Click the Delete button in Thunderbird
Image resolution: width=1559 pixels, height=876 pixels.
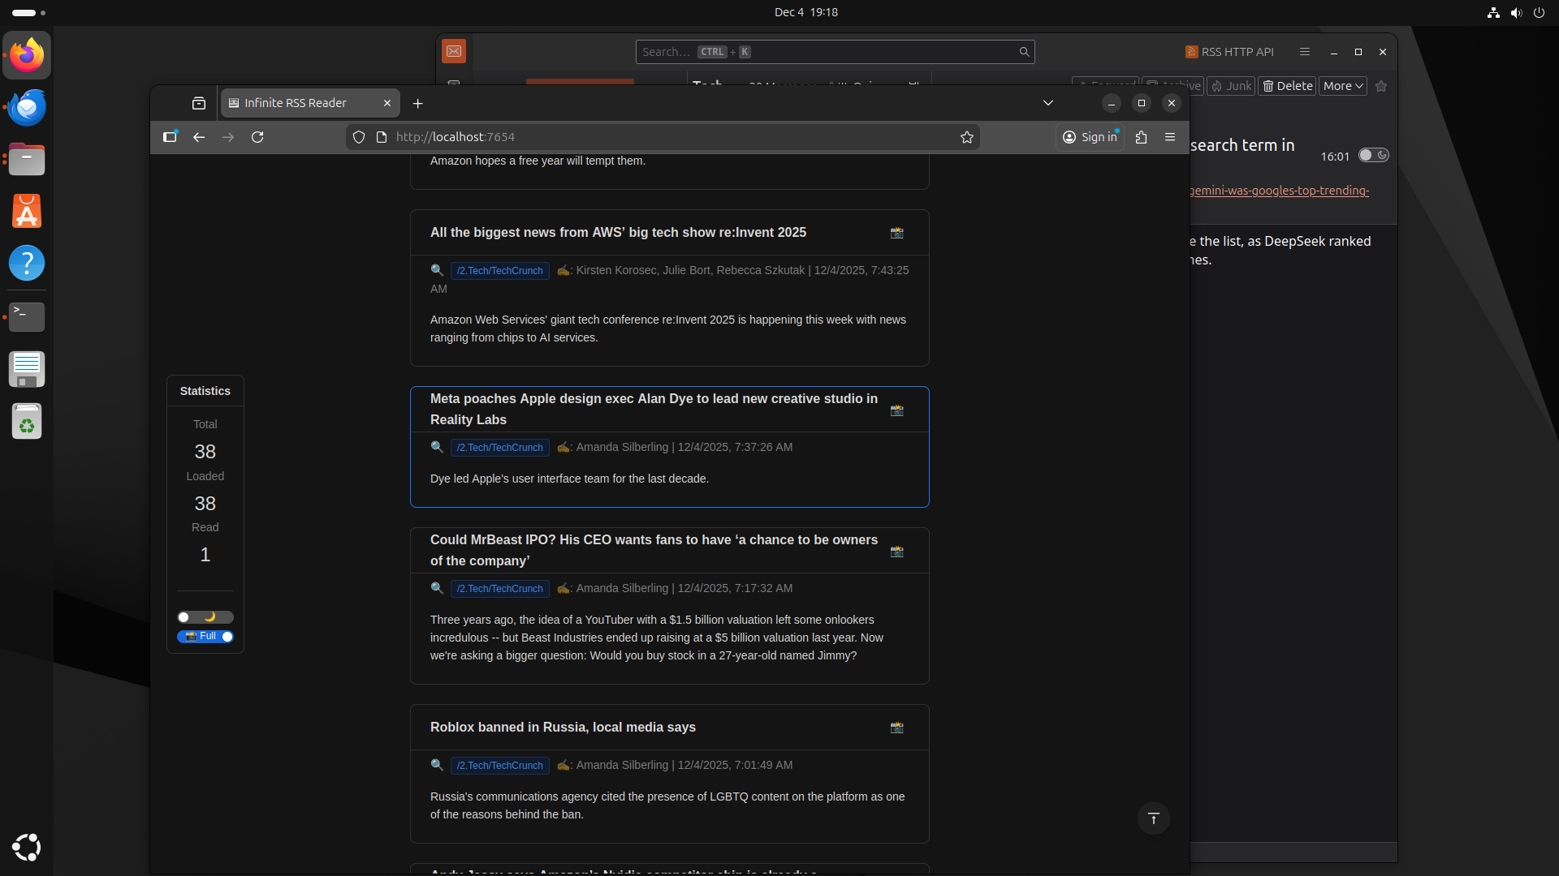1287,85
